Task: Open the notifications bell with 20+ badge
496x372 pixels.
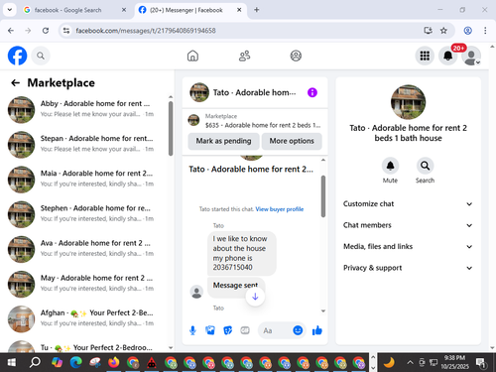Action: (x=448, y=56)
